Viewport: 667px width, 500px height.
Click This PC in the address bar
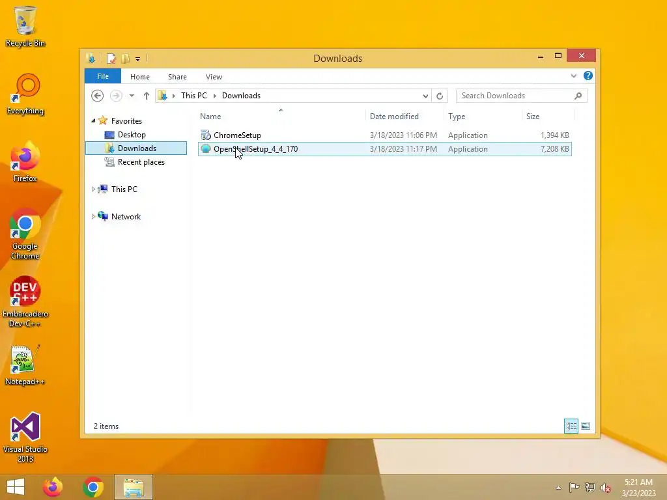194,96
